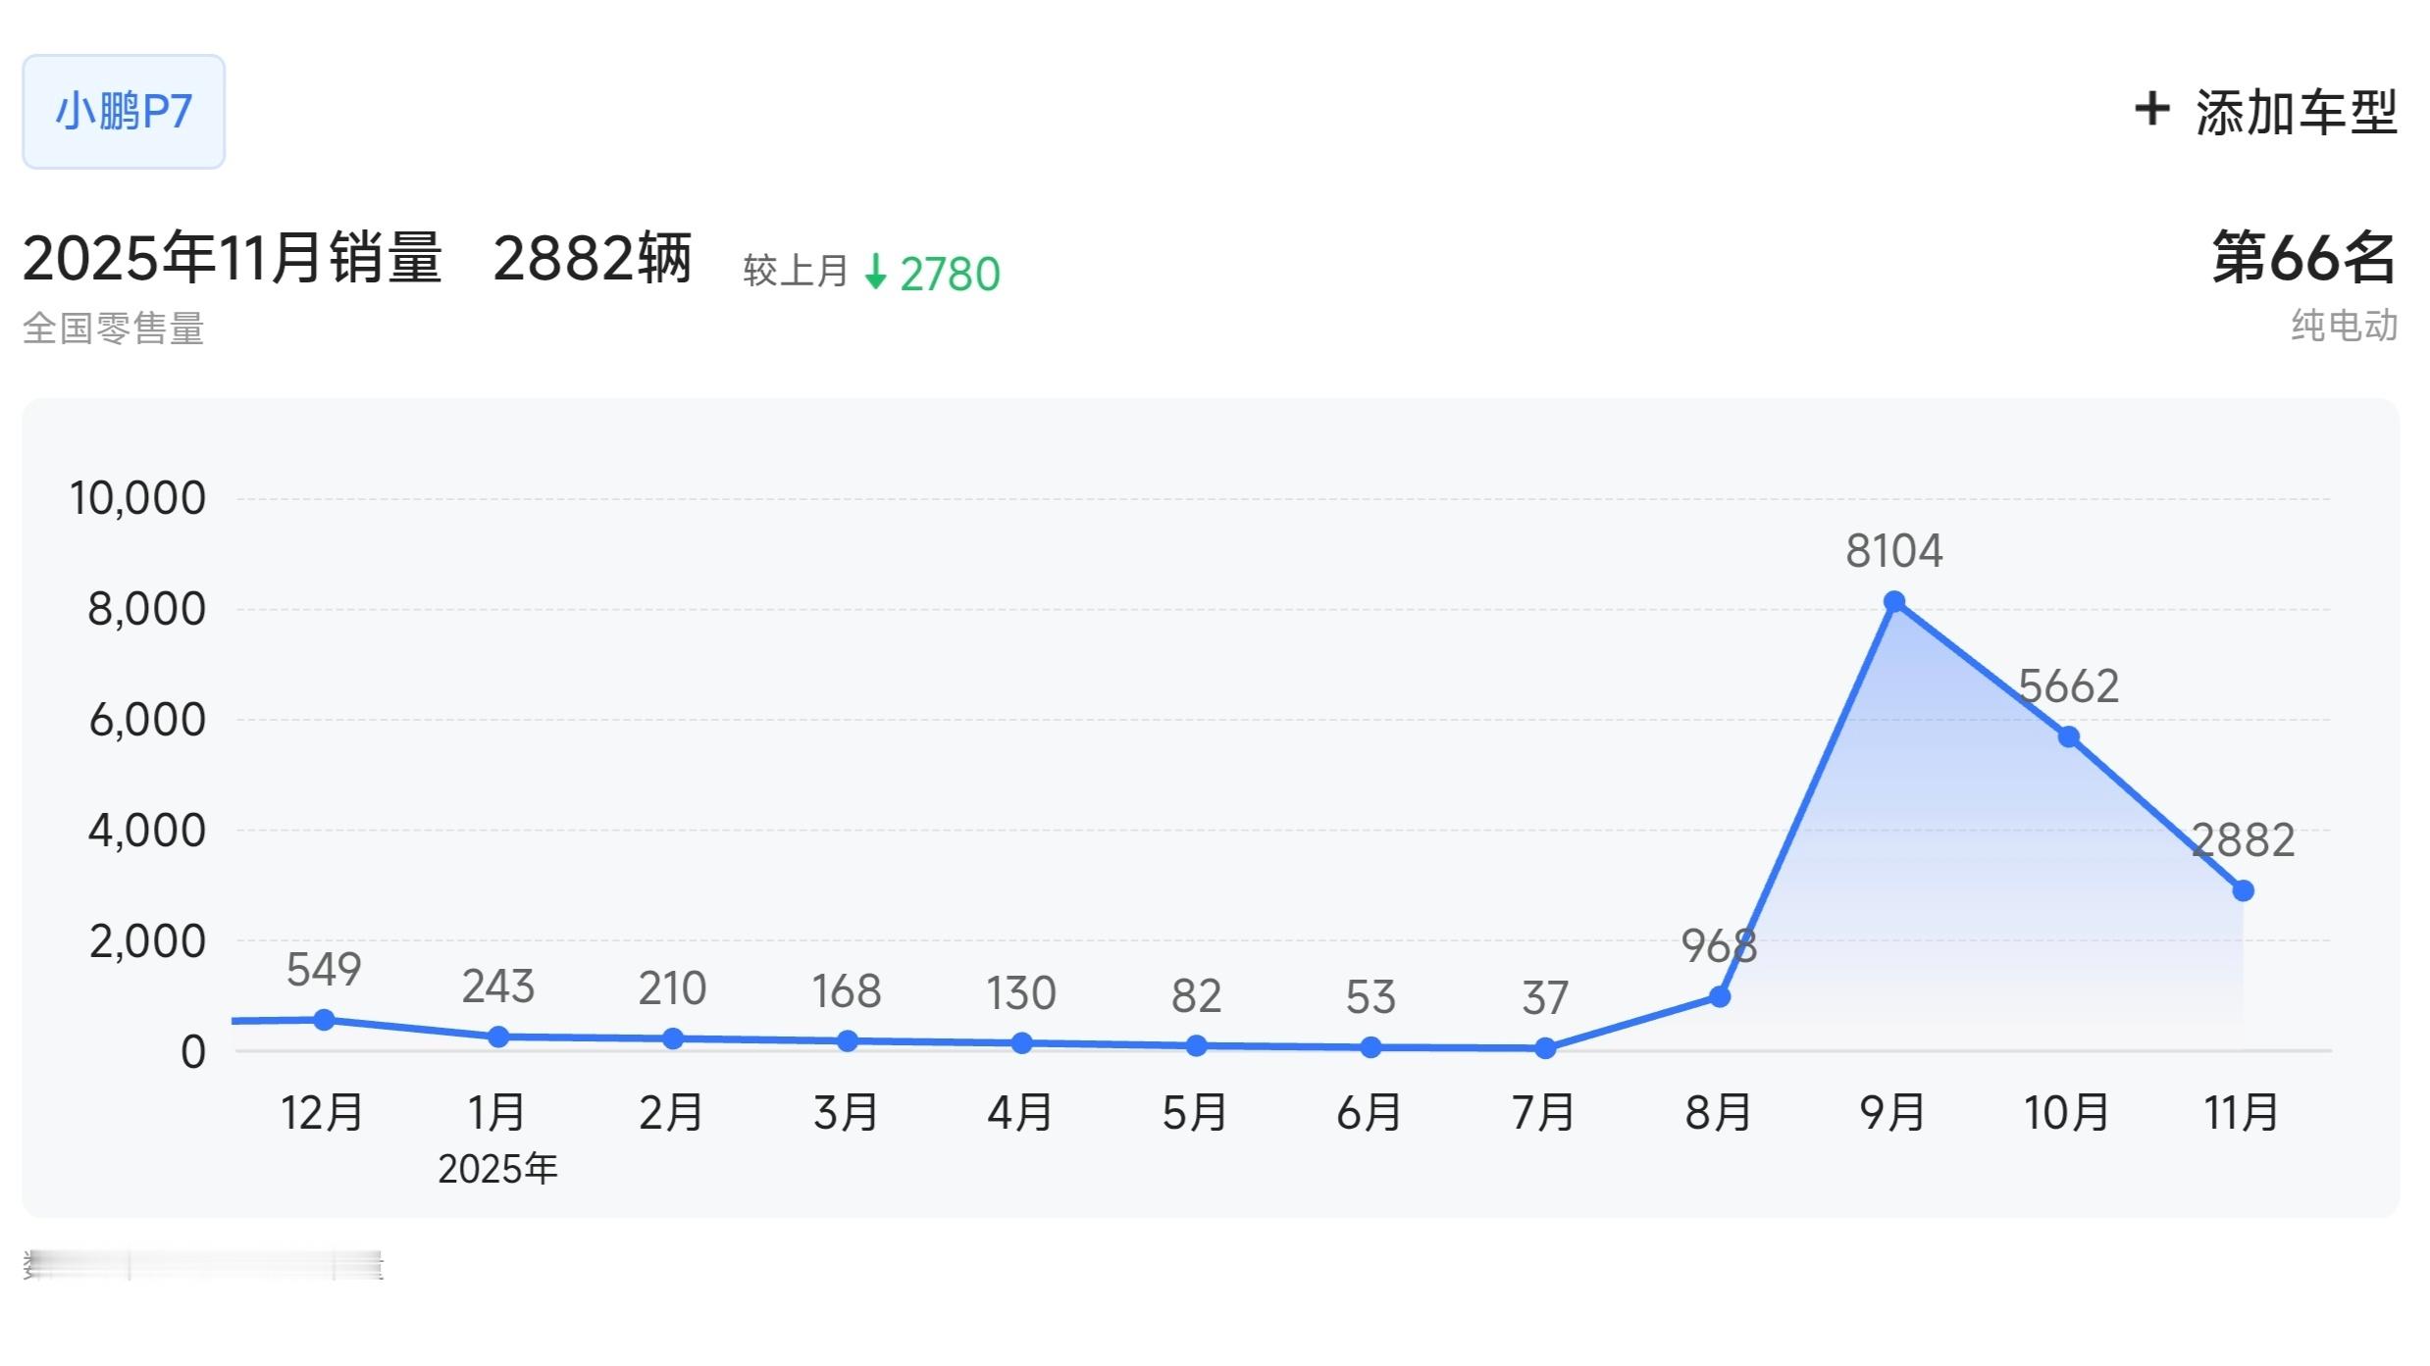Click the September data point 8104

[1894, 601]
